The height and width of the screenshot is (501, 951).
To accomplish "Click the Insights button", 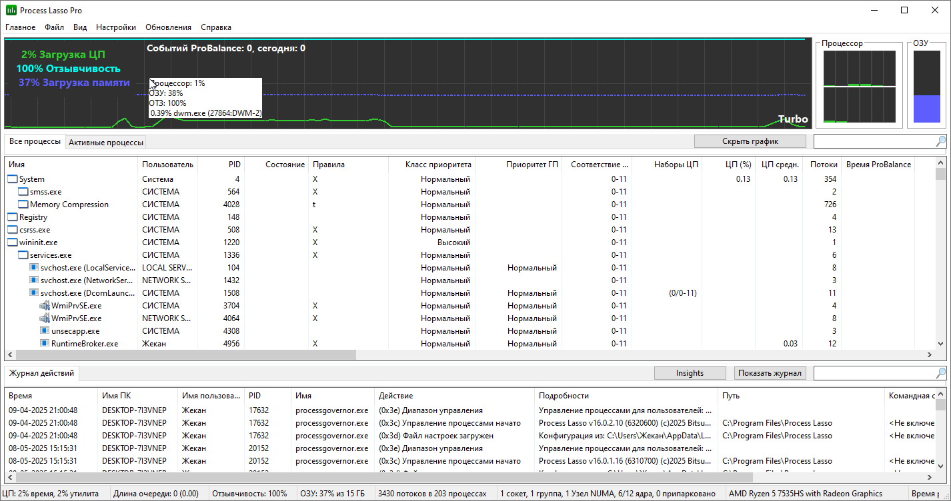I will (690, 373).
